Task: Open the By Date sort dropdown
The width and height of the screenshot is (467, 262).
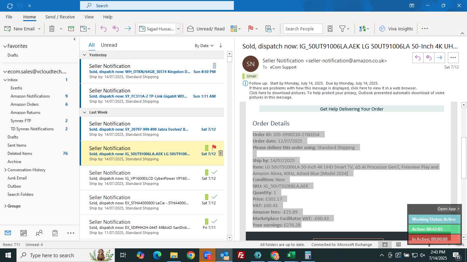Action: click(204, 45)
